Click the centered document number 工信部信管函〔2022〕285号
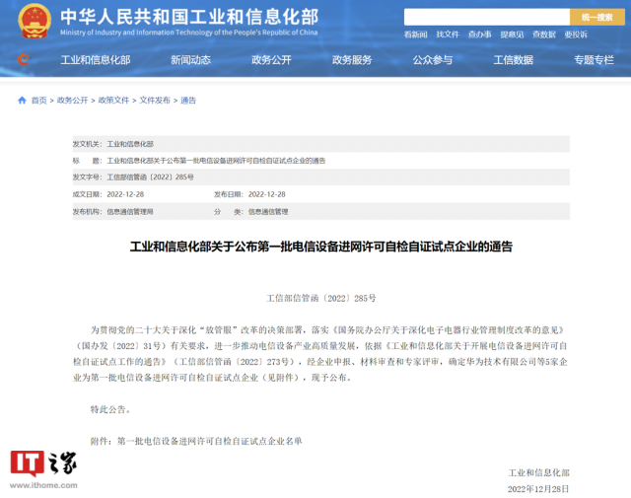The height and width of the screenshot is (498, 631). [x=321, y=299]
